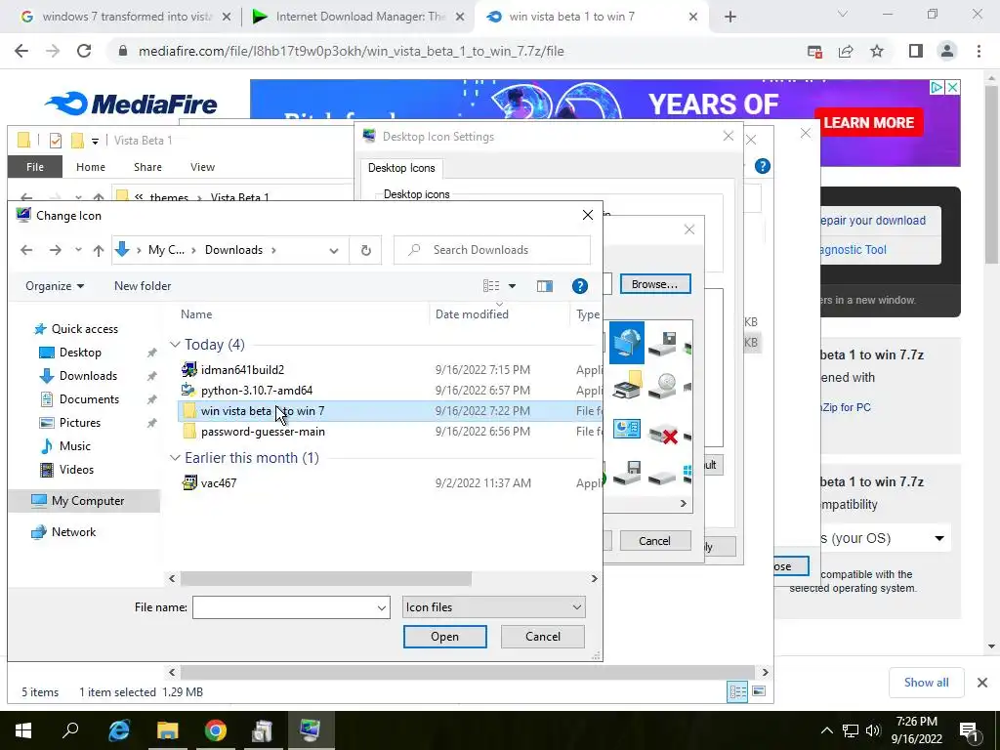This screenshot has height=750, width=1000.
Task: Select the globe computer icon in icon list
Action: click(x=626, y=343)
